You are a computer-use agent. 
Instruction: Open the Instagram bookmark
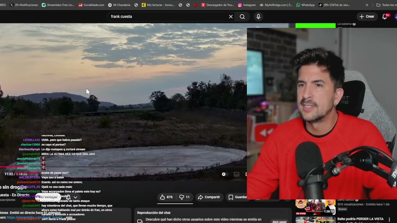(x=247, y=5)
